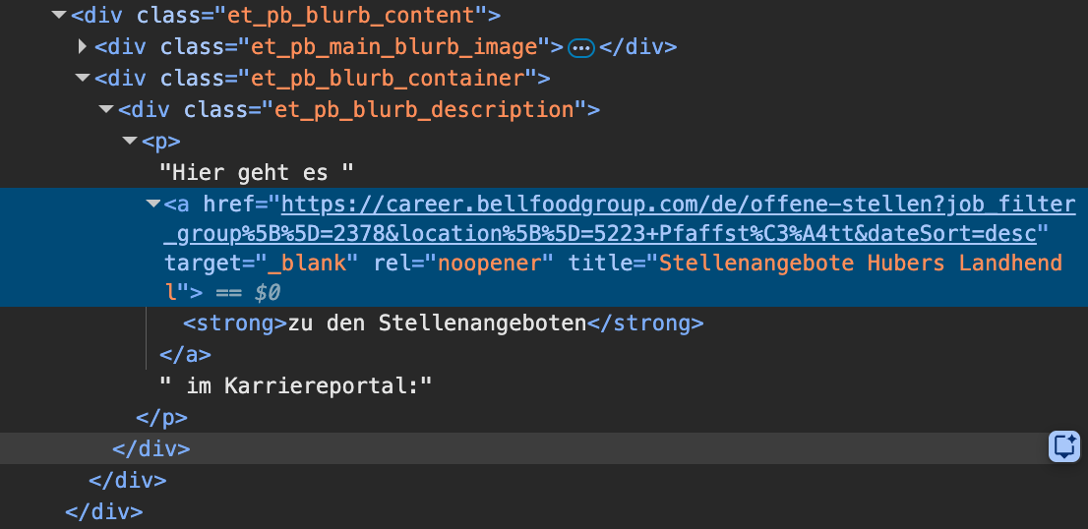Collapse the selected anchor element arrow

(152, 205)
